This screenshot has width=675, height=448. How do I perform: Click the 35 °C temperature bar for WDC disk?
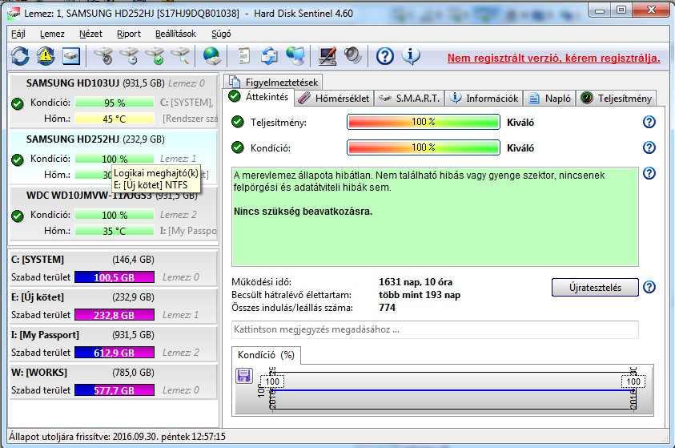[115, 231]
